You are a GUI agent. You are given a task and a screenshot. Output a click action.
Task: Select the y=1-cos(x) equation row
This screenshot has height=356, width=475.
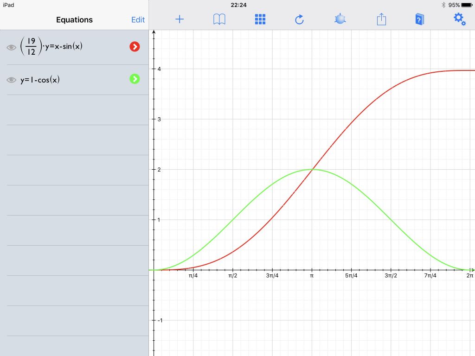point(74,80)
